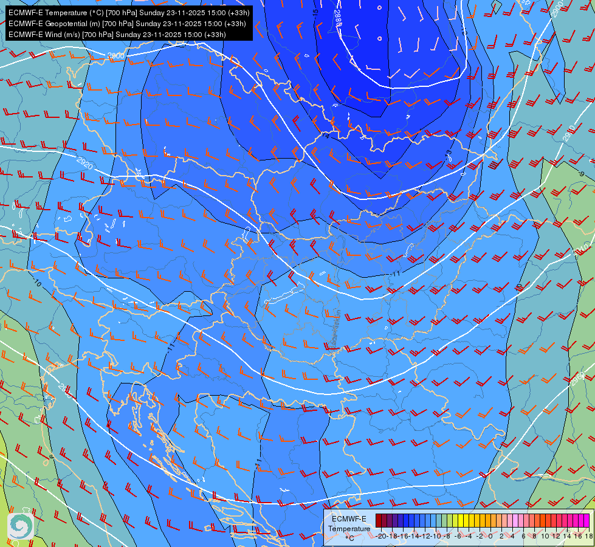This screenshot has width=595, height=547.
Task: Click the bright magenta swatch at legend end
Action: 586,520
